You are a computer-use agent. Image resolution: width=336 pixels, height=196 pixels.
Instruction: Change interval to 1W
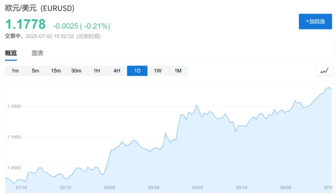coord(157,71)
